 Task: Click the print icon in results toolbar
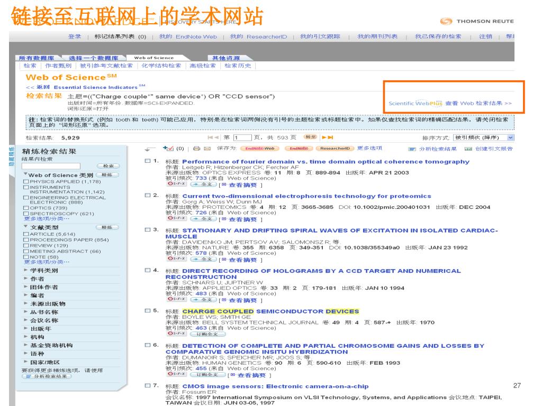196,149
